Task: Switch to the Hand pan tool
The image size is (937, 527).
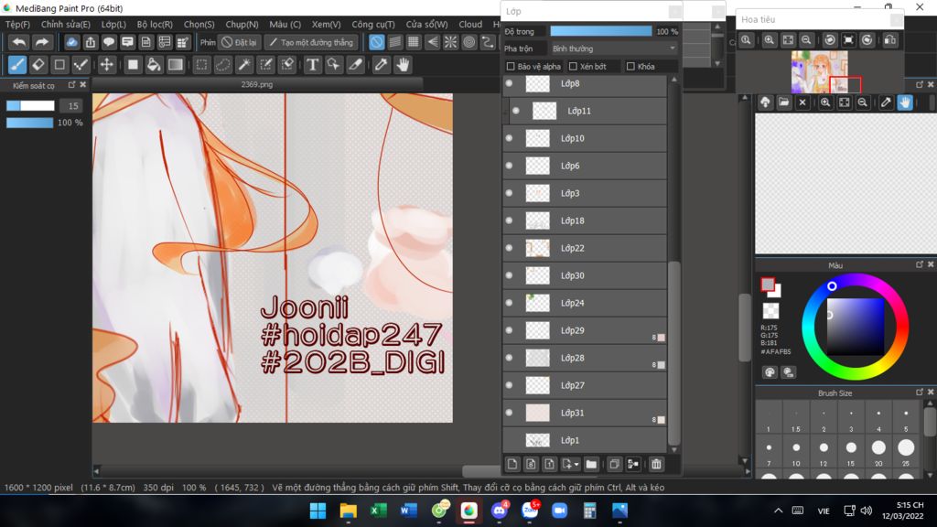Action: [403, 65]
